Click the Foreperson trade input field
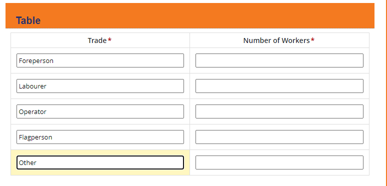The width and height of the screenshot is (387, 186). (x=100, y=60)
